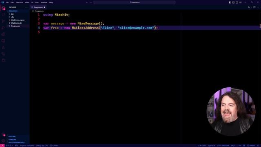Image resolution: width=261 pixels, height=147 pixels.
Task: Open the Help menu
Action: point(51,2)
